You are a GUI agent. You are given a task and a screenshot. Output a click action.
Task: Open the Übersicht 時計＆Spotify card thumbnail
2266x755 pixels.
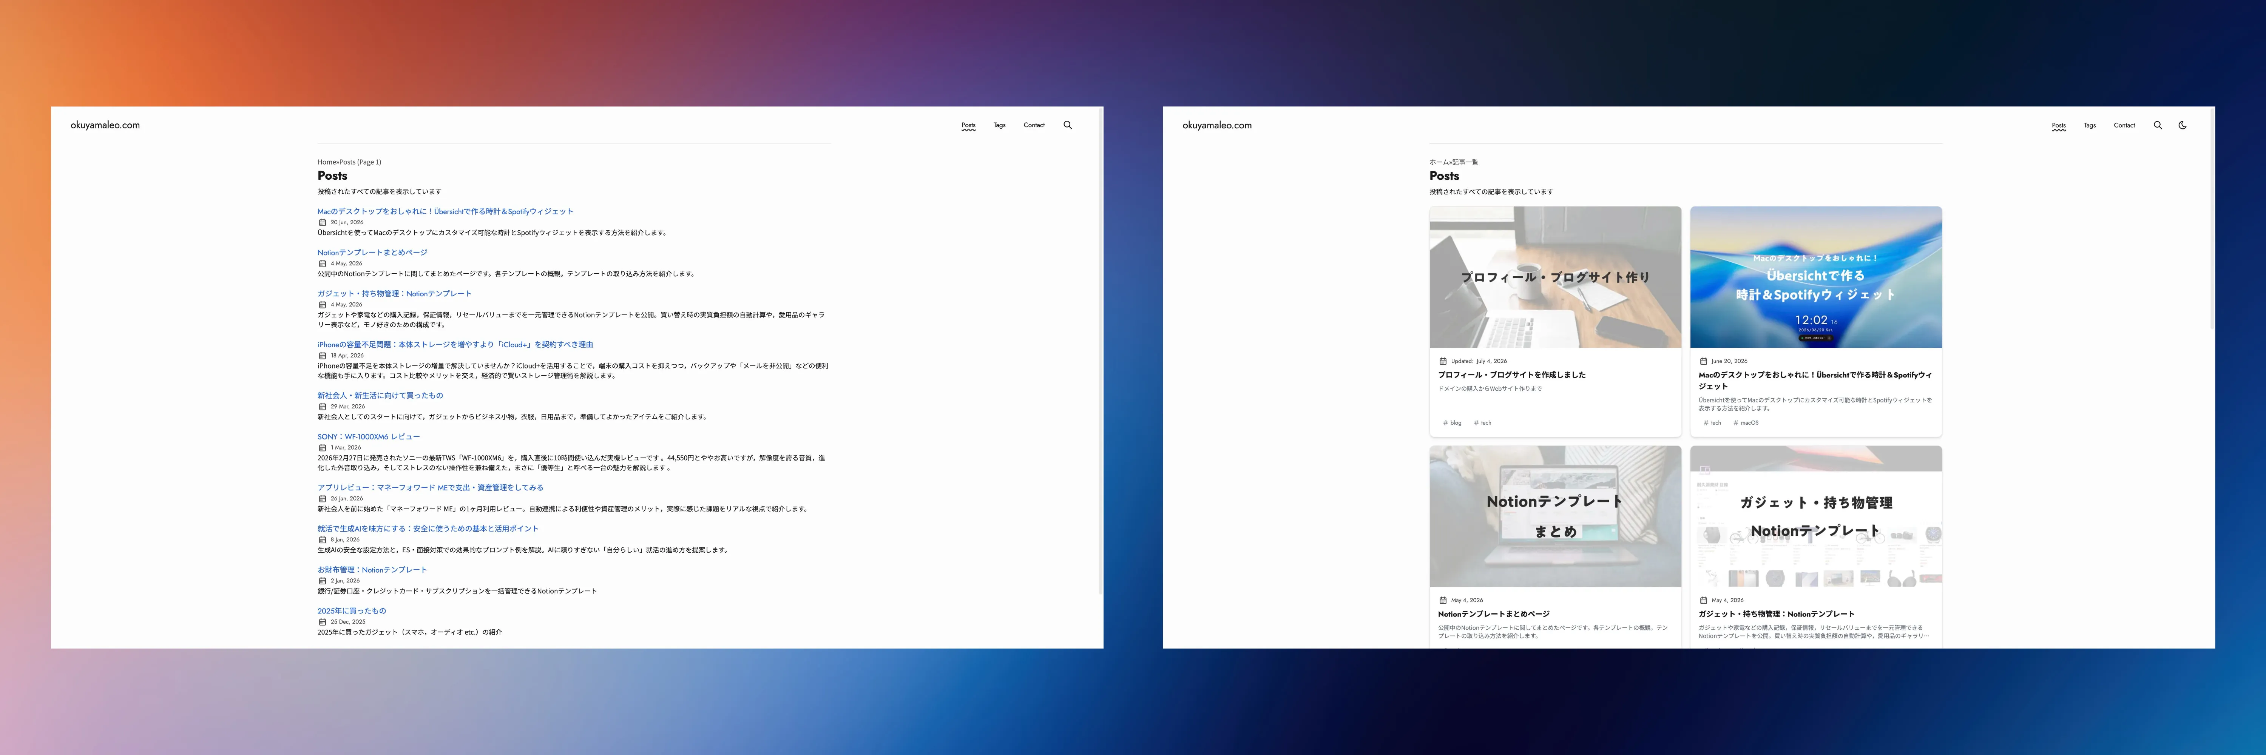coord(1815,277)
